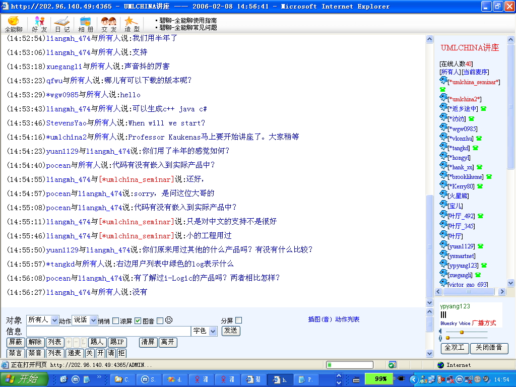Toggle the 图音 checkbox
516x387 pixels.
[x=160, y=320]
